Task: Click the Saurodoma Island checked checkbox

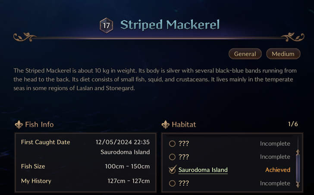Action: 172,170
